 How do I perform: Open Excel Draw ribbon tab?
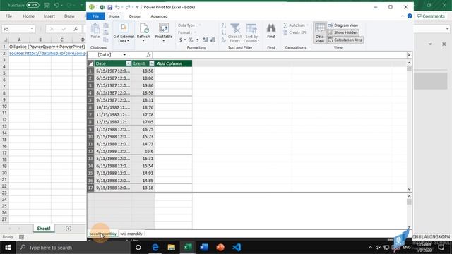69,16
